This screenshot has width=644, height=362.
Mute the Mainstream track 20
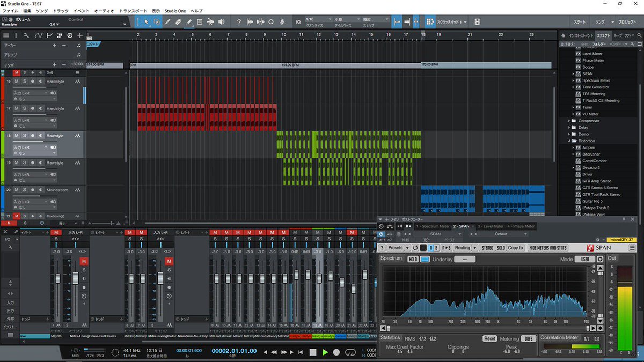16,190
